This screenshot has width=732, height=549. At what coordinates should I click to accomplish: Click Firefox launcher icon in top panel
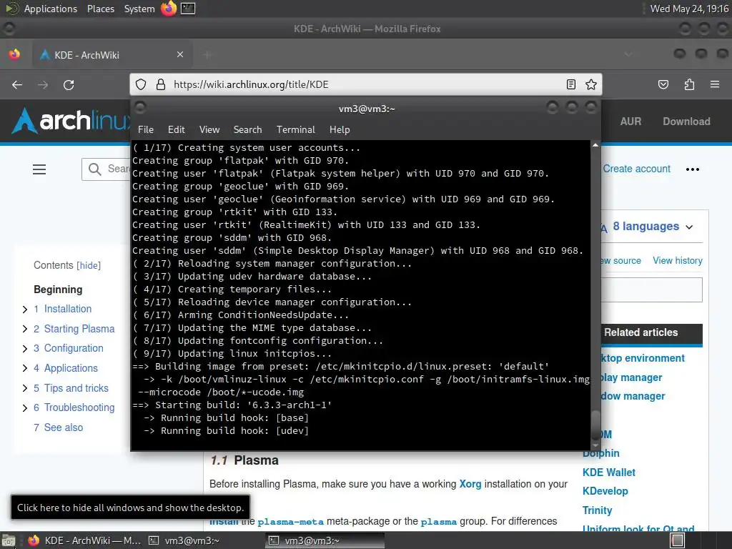point(169,9)
